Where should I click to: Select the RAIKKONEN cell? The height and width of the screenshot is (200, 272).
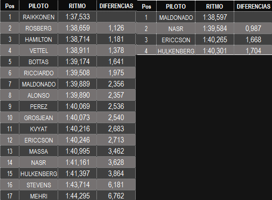[38, 17]
